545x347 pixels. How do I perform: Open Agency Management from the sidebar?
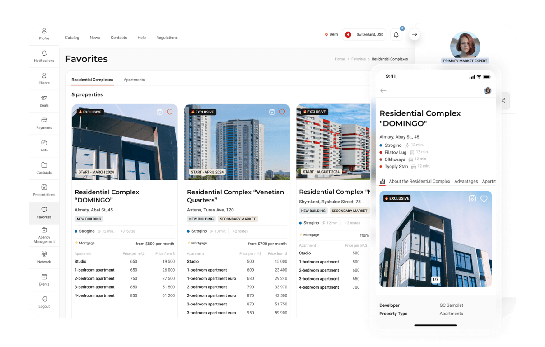[x=44, y=234]
